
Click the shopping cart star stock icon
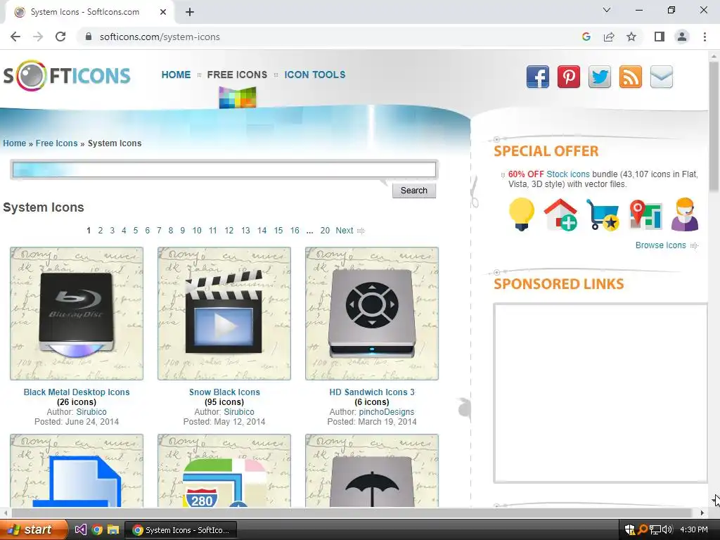click(603, 214)
